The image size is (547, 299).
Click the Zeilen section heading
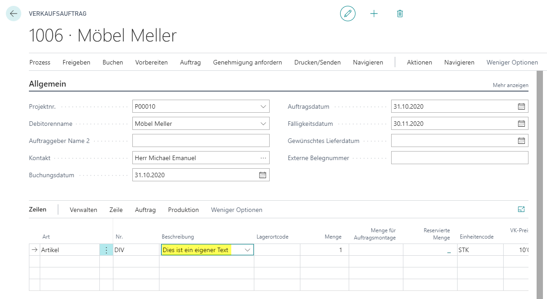pyautogui.click(x=37, y=209)
